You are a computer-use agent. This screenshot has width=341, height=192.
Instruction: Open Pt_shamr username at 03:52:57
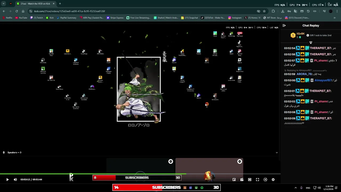[321, 61]
